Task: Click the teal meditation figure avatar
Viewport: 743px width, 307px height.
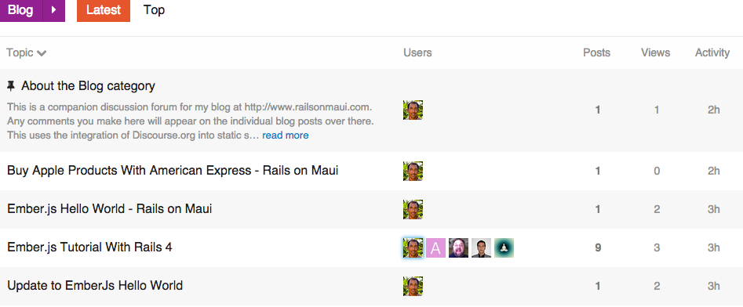Action: 504,247
